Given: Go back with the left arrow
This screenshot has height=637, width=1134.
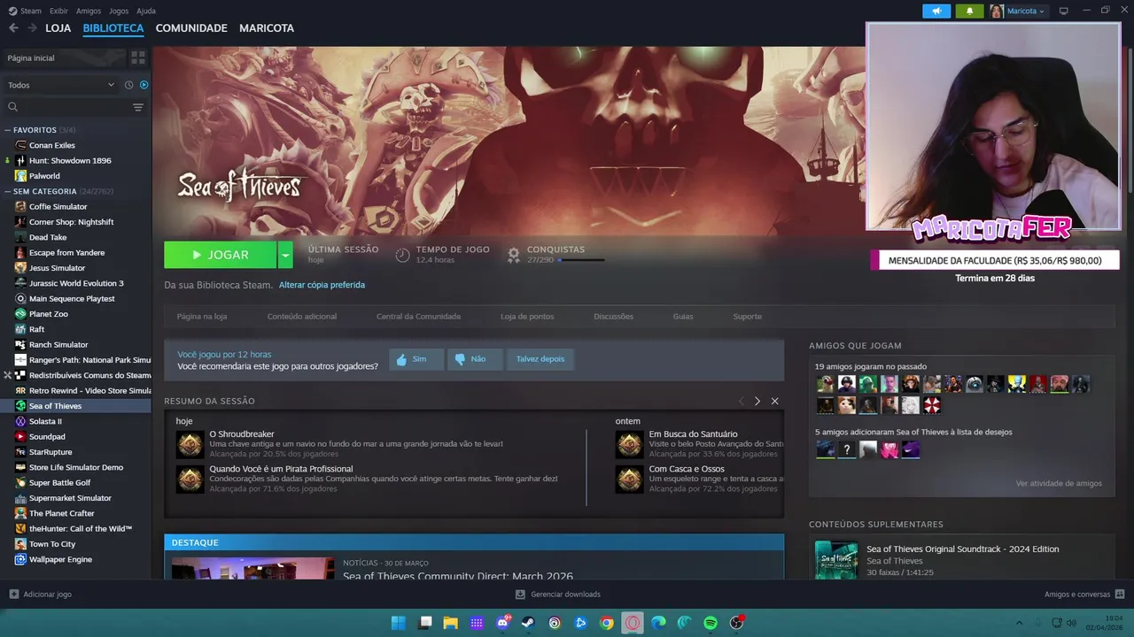Looking at the screenshot, I should (13, 28).
